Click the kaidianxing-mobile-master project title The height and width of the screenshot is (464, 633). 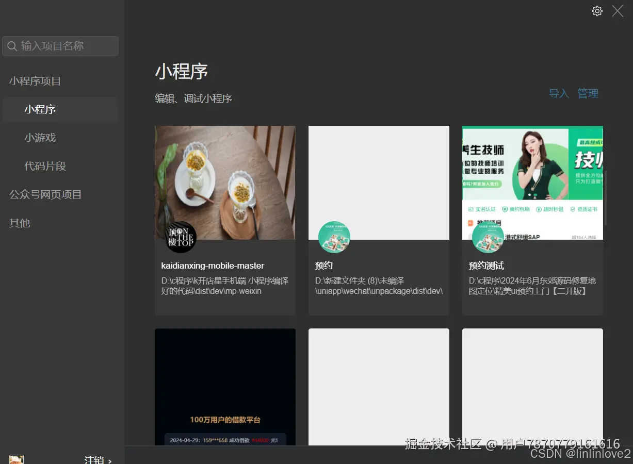213,266
